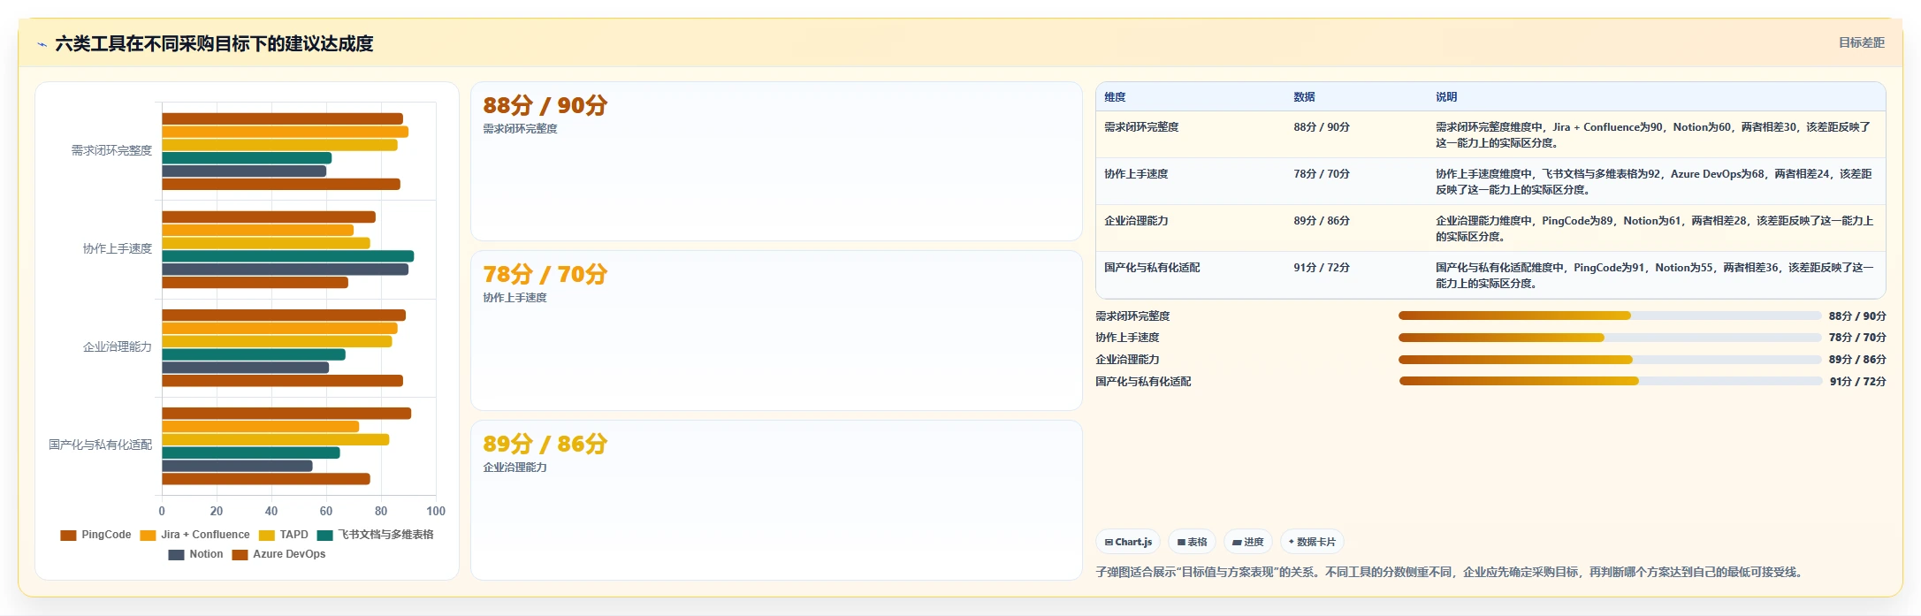
Task: Click the 91分 / 72分 value beside the progress bar
Action: tap(1858, 382)
